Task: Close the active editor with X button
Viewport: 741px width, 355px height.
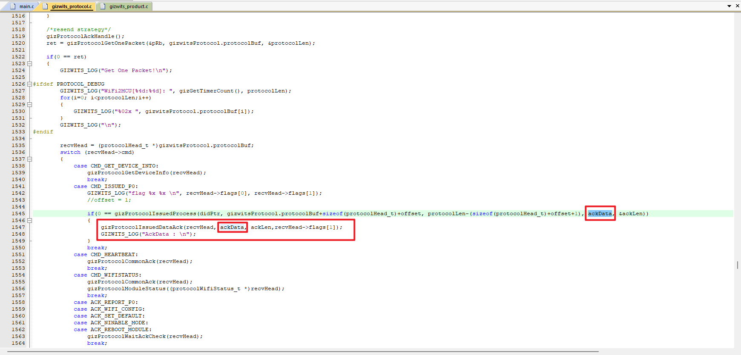Action: click(737, 6)
